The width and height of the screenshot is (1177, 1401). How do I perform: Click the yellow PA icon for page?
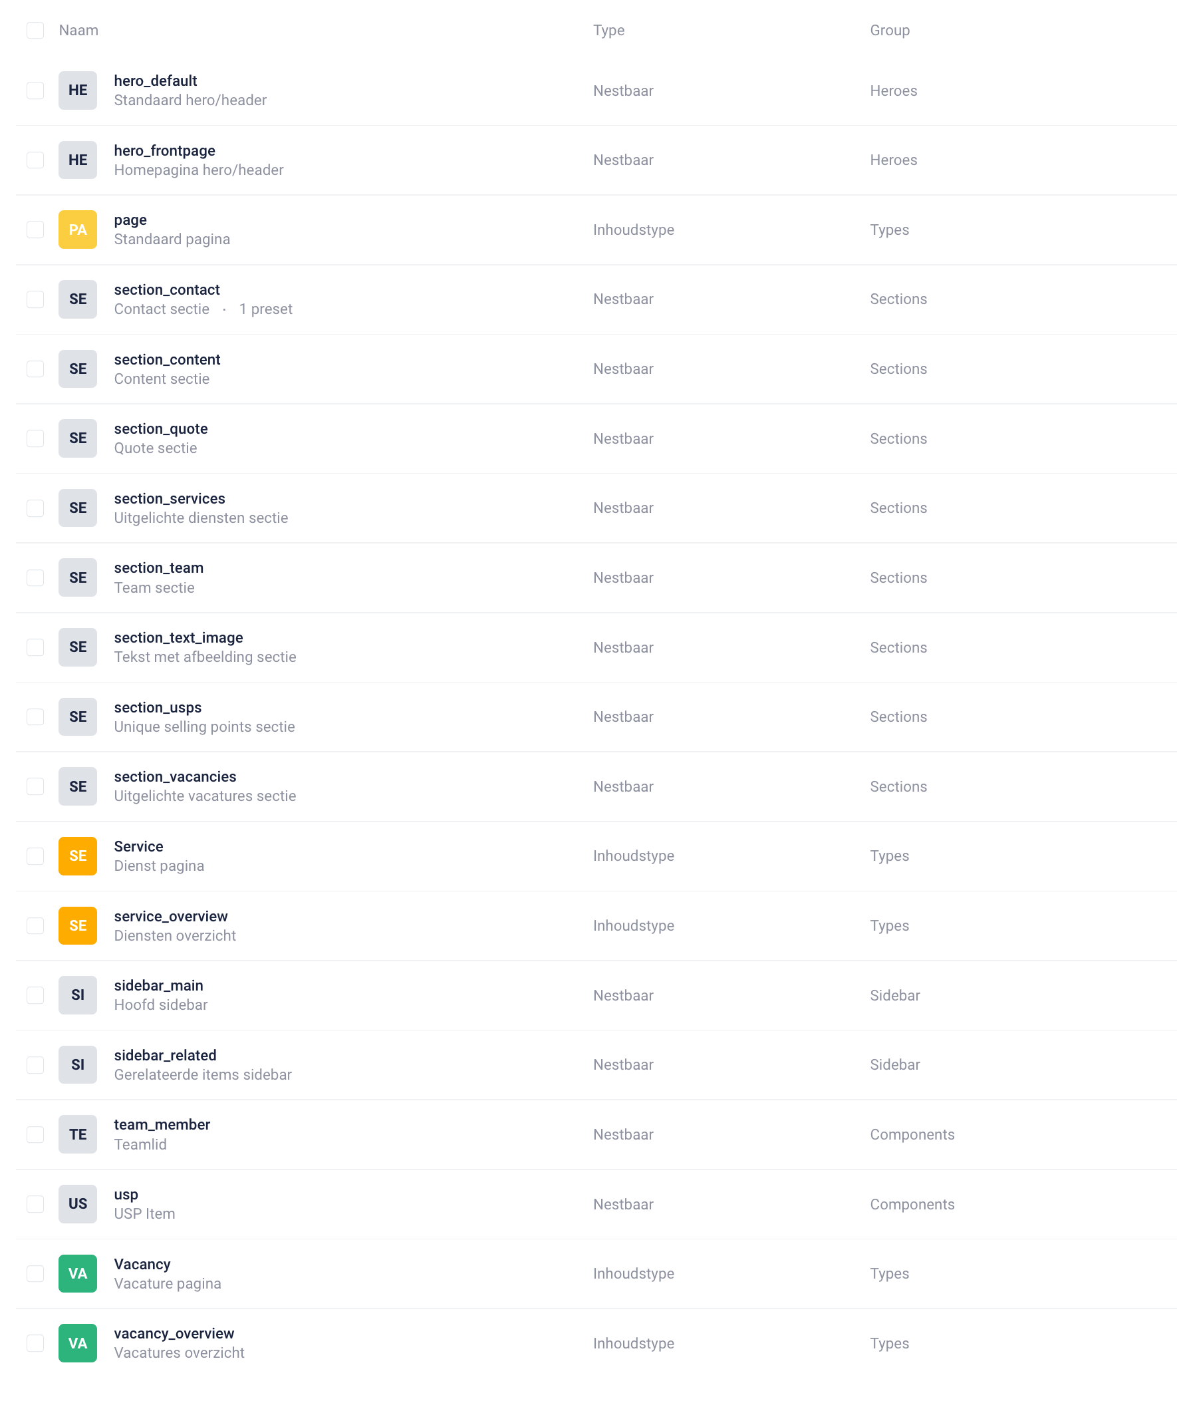click(x=77, y=230)
